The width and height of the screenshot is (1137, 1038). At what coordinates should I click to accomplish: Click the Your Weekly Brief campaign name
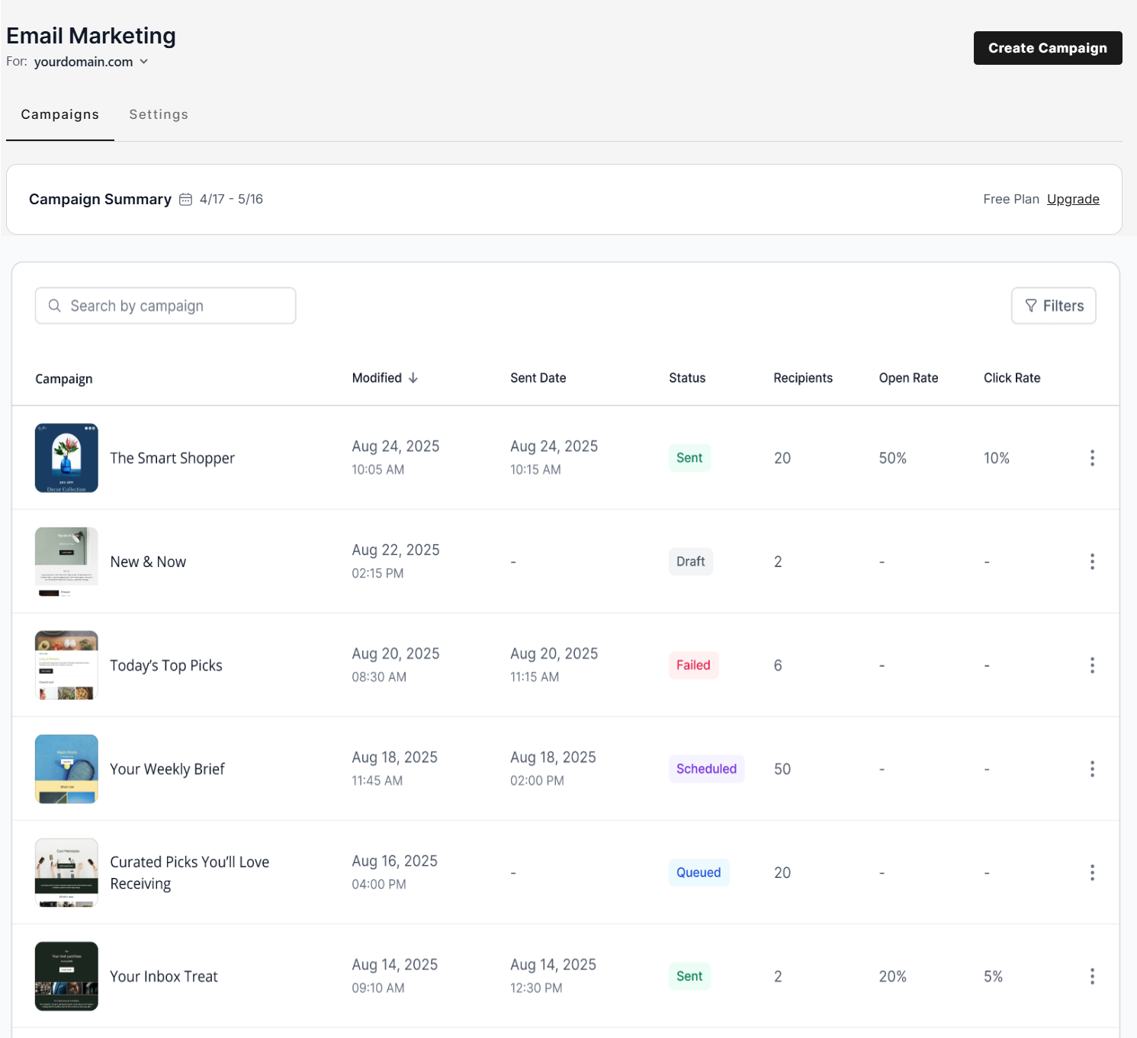pos(167,769)
